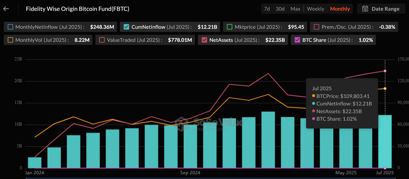409x179 pixels.
Task: Click the 15B left axis label
Action: click(18, 103)
